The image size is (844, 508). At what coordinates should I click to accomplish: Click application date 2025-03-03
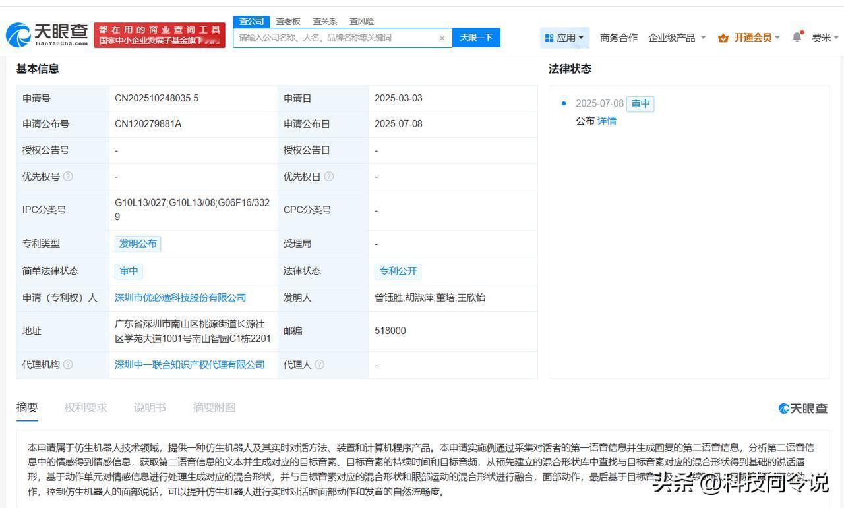(398, 98)
